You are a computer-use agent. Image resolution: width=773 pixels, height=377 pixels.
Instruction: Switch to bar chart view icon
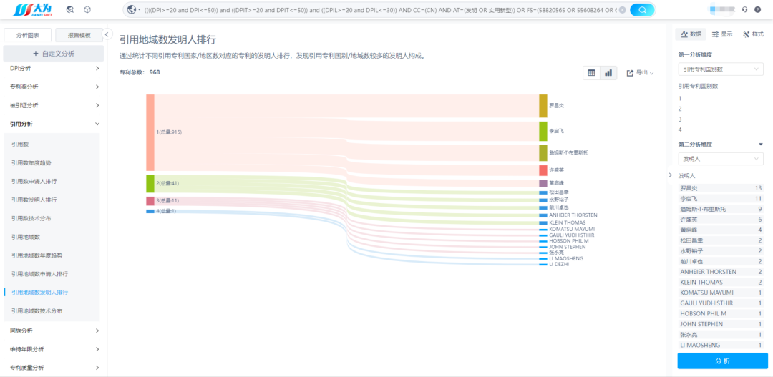click(x=608, y=73)
